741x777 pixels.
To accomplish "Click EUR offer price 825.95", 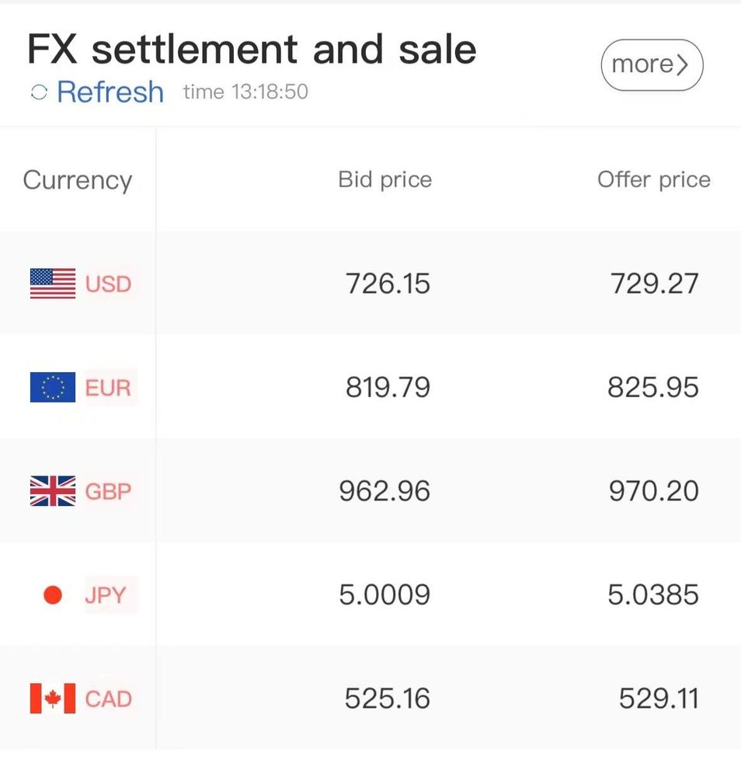I will [653, 388].
